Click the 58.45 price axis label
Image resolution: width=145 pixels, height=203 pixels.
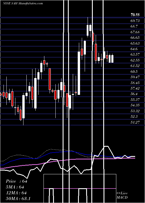[135, 83]
